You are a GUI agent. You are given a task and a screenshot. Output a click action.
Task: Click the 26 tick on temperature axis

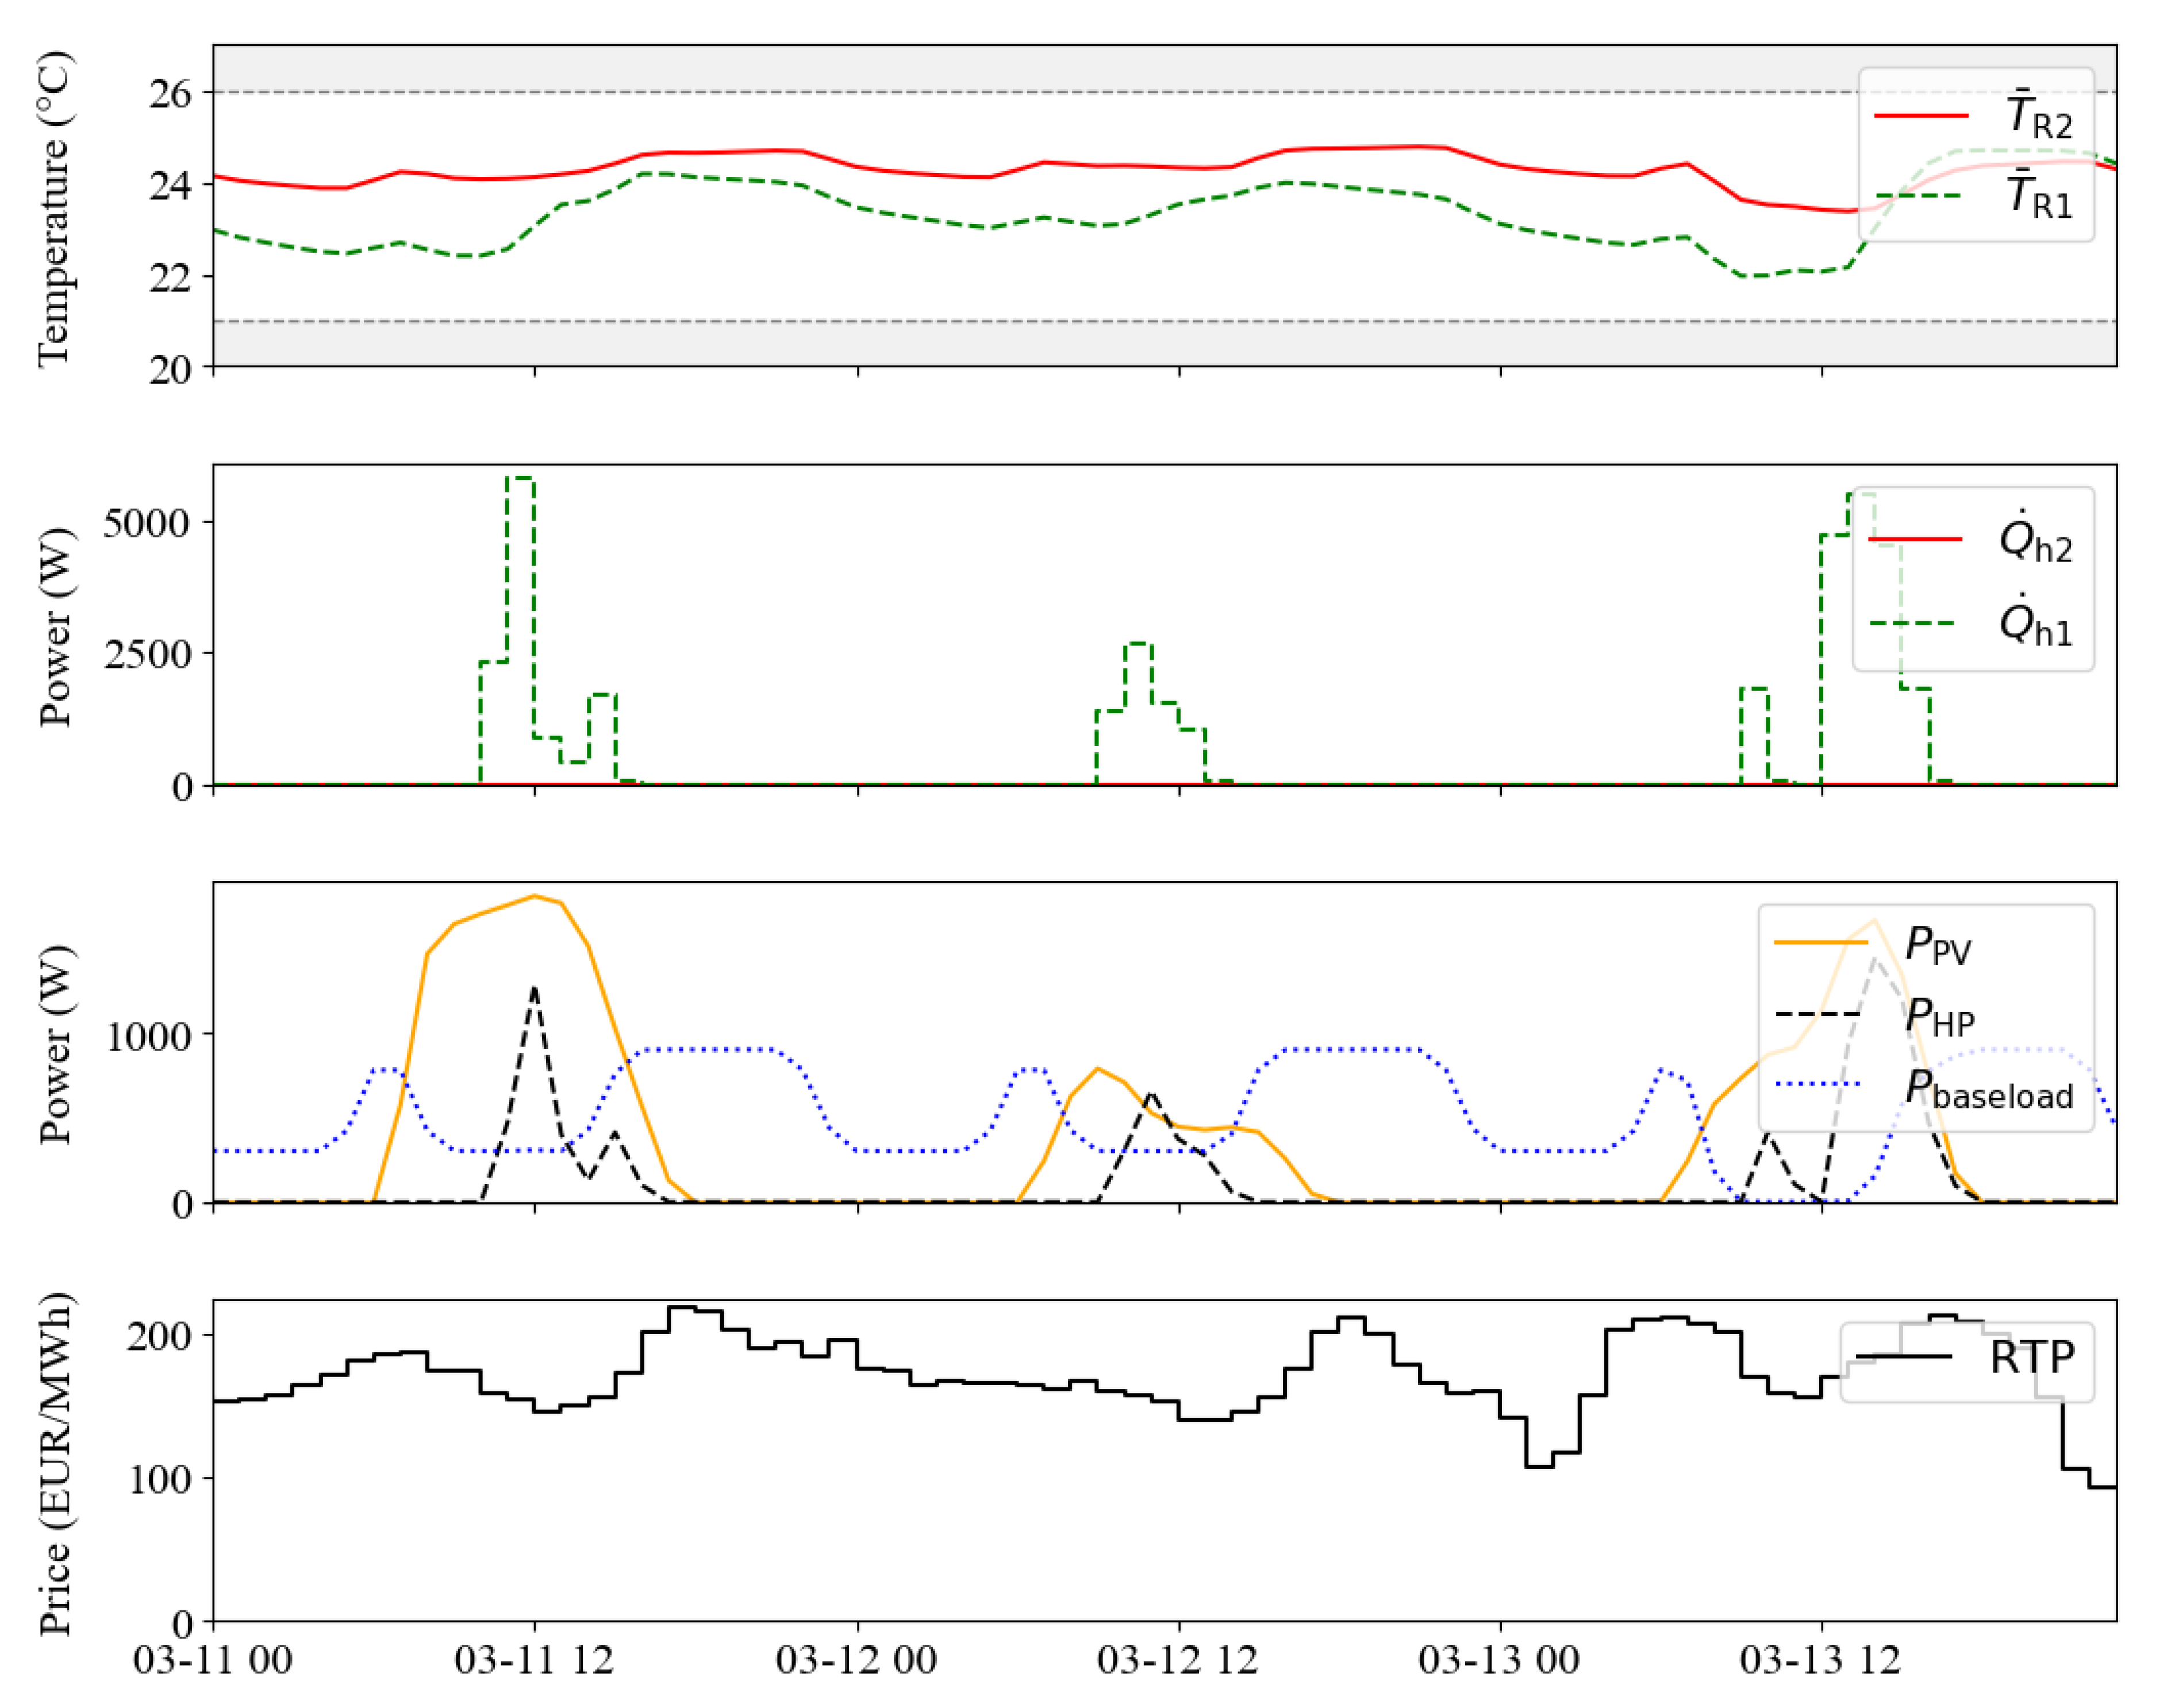[x=169, y=94]
